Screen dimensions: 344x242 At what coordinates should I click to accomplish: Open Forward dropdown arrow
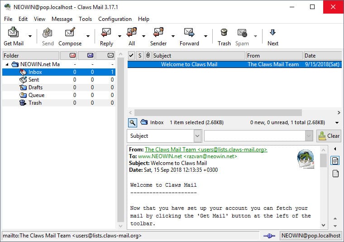(x=205, y=36)
